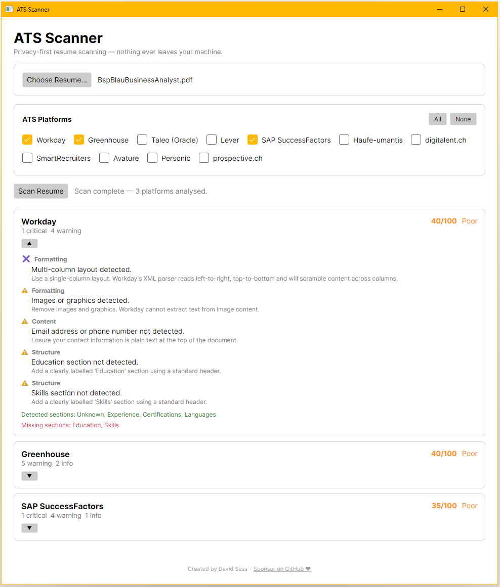
Task: Click the 'Detected sections' green line
Action: (118, 415)
